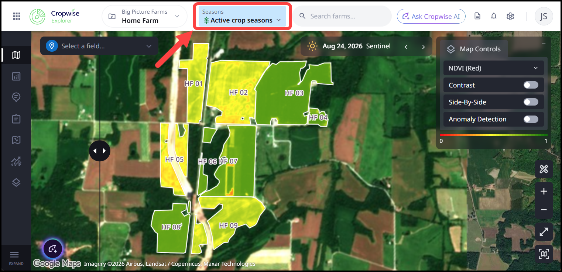Screen dimensions: 562x272
Task: Open the clipboard tasks sidebar icon
Action: [x=16, y=119]
